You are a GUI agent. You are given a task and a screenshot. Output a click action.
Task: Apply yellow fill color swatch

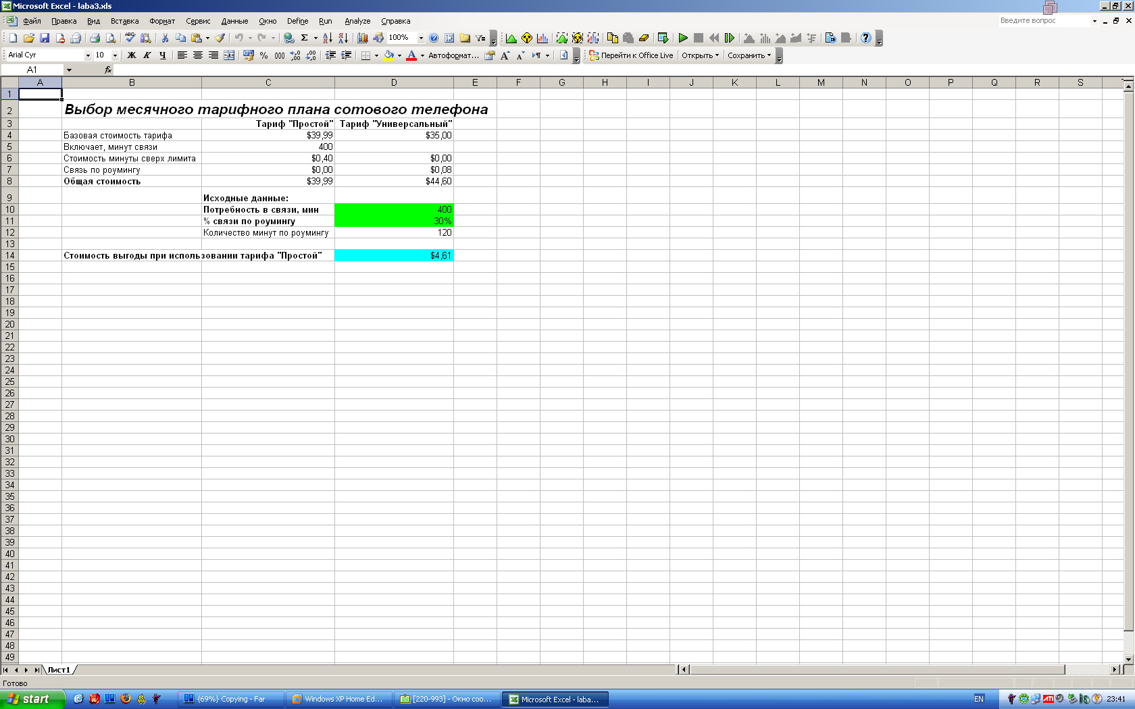pos(388,56)
